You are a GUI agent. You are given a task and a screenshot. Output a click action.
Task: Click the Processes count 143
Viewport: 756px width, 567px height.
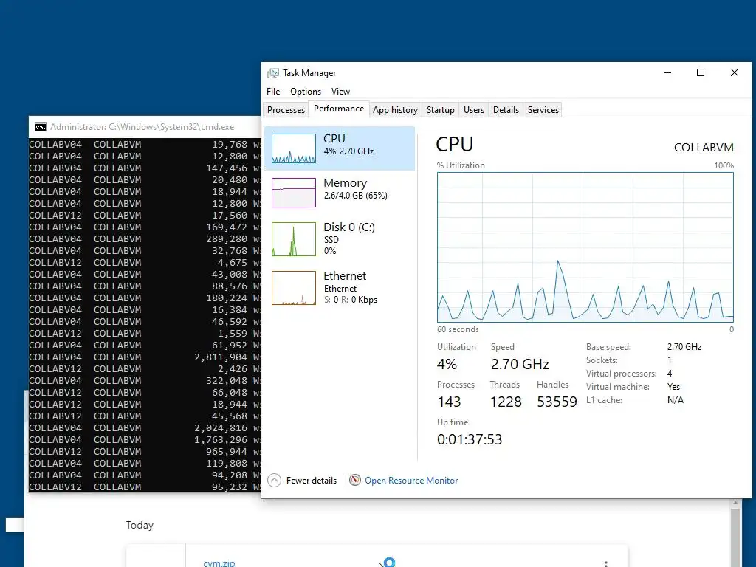[x=449, y=402]
